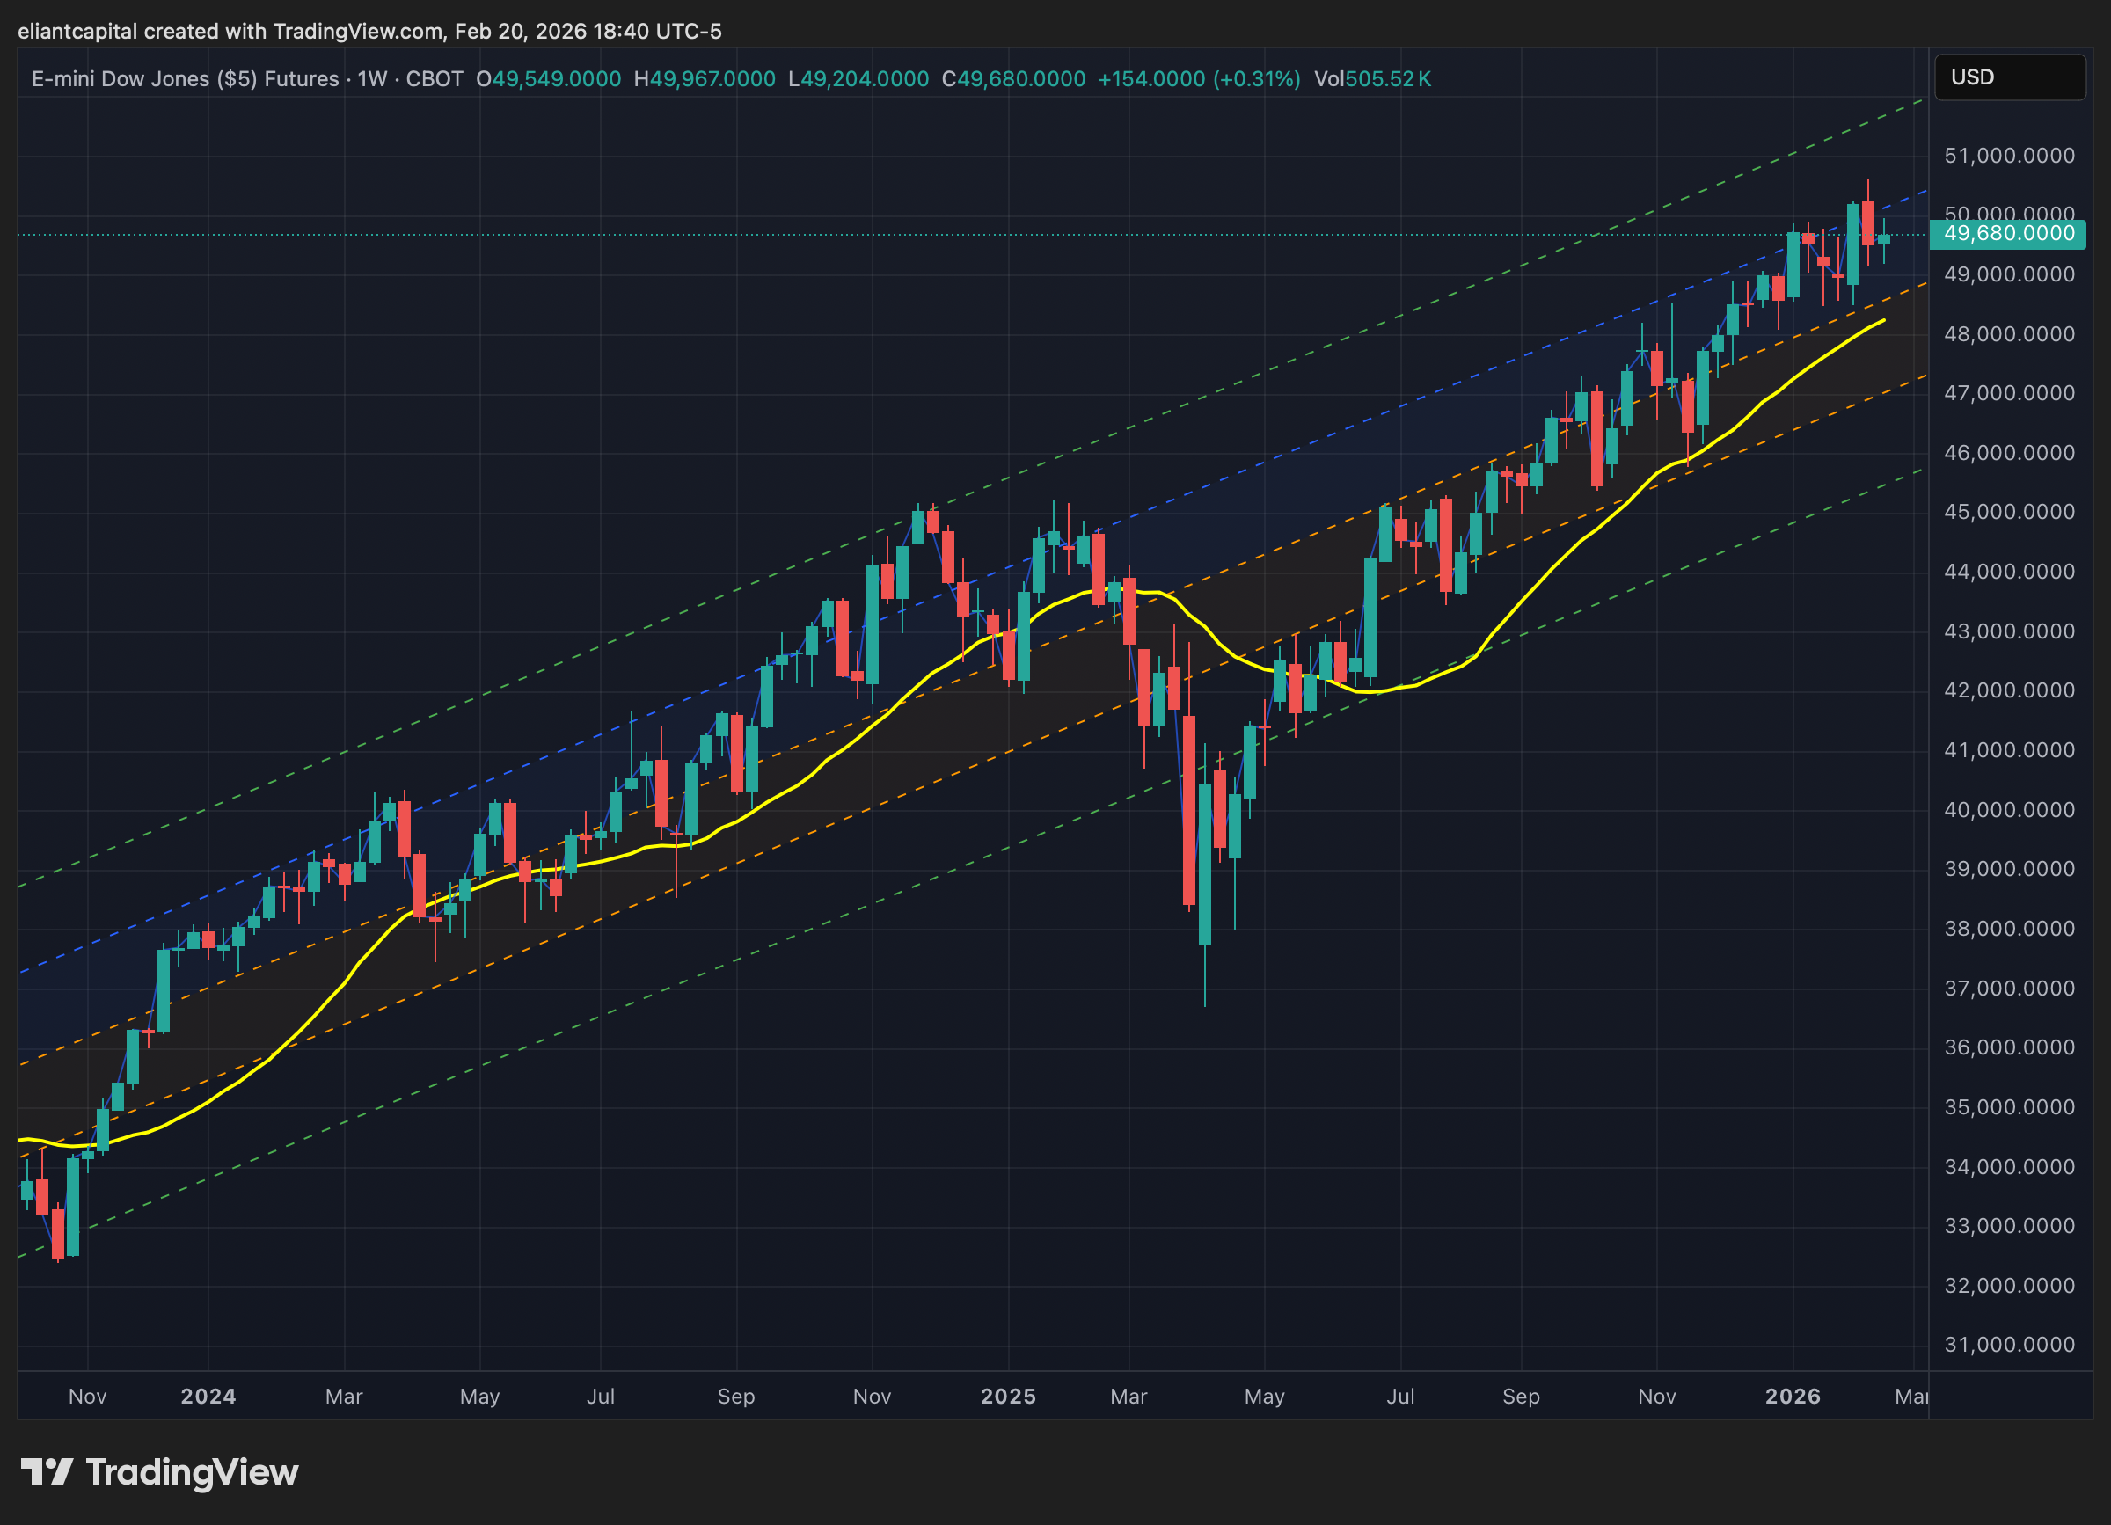
Task: Click the 2024 label on time axis
Action: pos(208,1396)
